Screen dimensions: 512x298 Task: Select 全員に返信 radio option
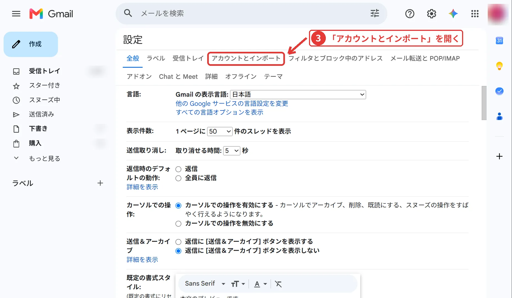point(178,178)
